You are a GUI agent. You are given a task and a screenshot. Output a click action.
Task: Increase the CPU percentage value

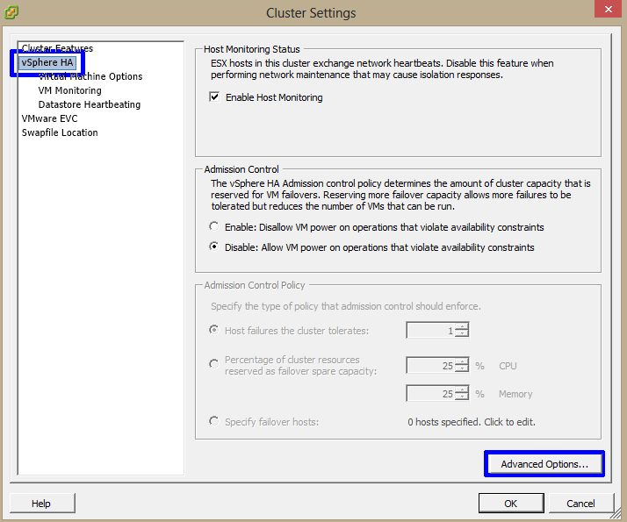pyautogui.click(x=462, y=361)
